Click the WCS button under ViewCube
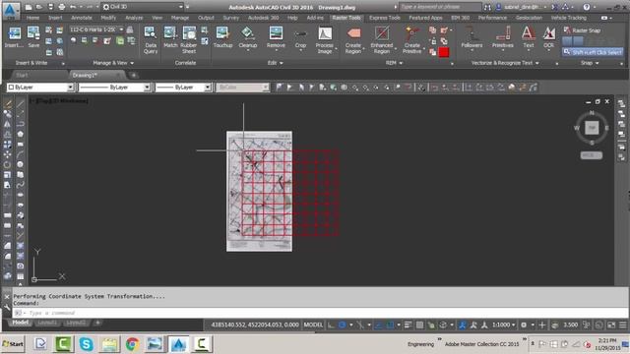This screenshot has height=354, width=630. [x=591, y=155]
